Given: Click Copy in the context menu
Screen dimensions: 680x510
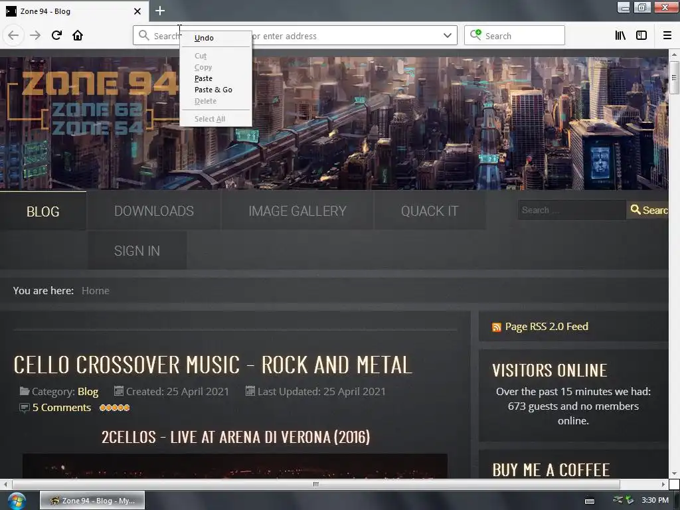Looking at the screenshot, I should tap(216, 67).
